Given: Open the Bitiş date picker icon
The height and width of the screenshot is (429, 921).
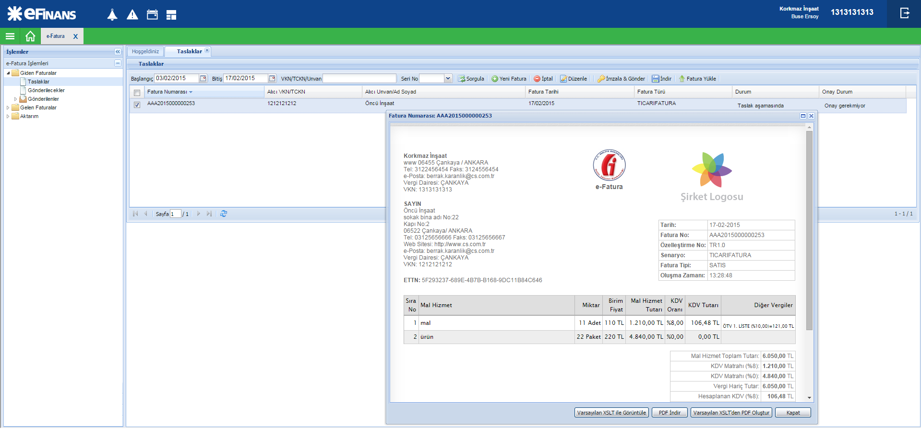Looking at the screenshot, I should (x=272, y=78).
